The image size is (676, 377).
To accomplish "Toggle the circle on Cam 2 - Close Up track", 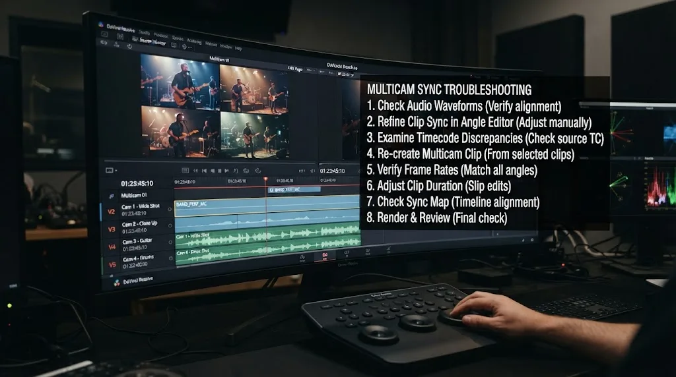I will [x=170, y=225].
